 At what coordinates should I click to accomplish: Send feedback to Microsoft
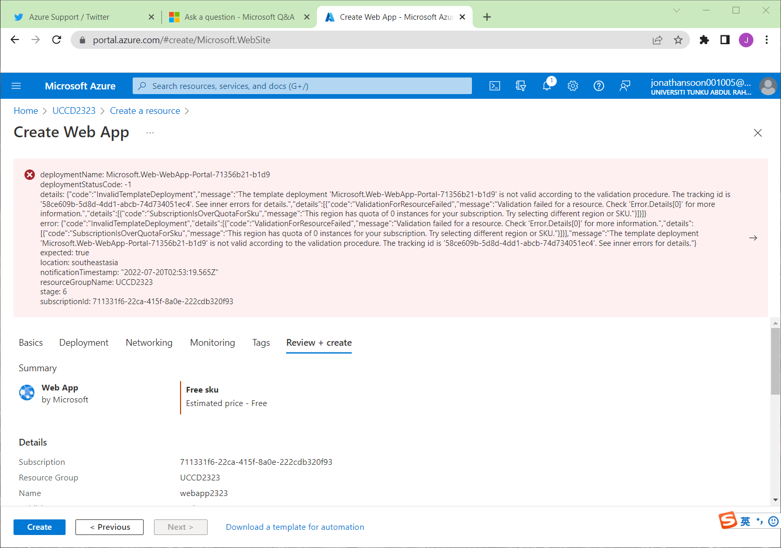[x=624, y=86]
